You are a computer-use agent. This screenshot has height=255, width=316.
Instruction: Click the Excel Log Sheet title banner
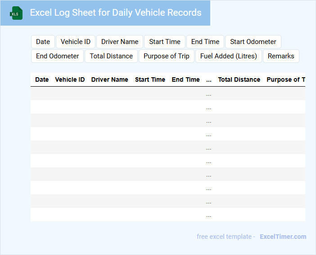[116, 13]
